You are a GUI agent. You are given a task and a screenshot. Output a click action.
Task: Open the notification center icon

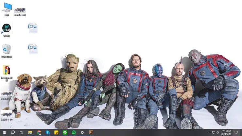(x=236, y=132)
